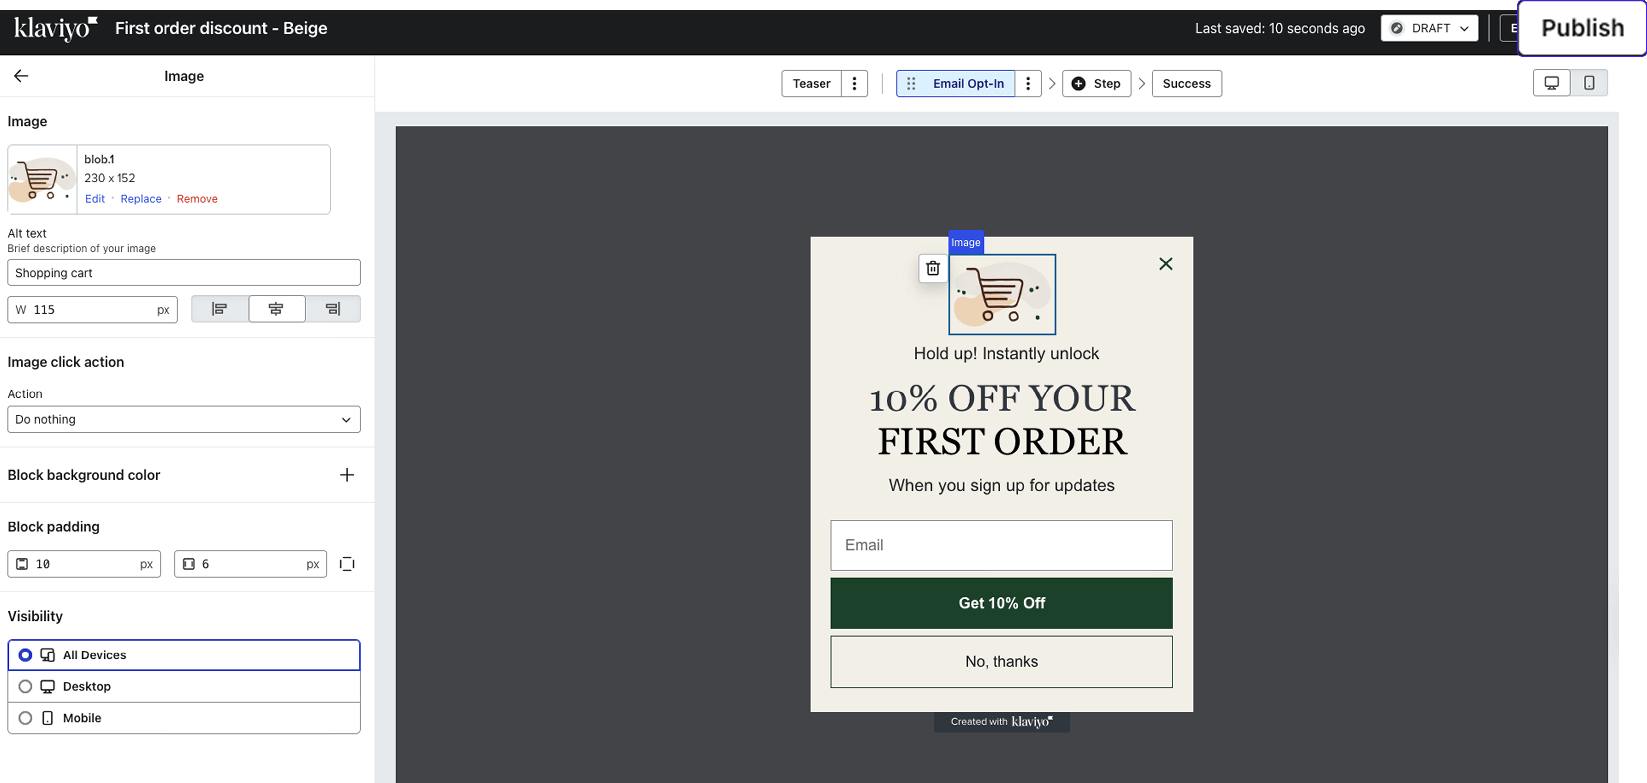This screenshot has width=1647, height=783.
Task: Click the Shopping cart alt text field
Action: pos(183,273)
